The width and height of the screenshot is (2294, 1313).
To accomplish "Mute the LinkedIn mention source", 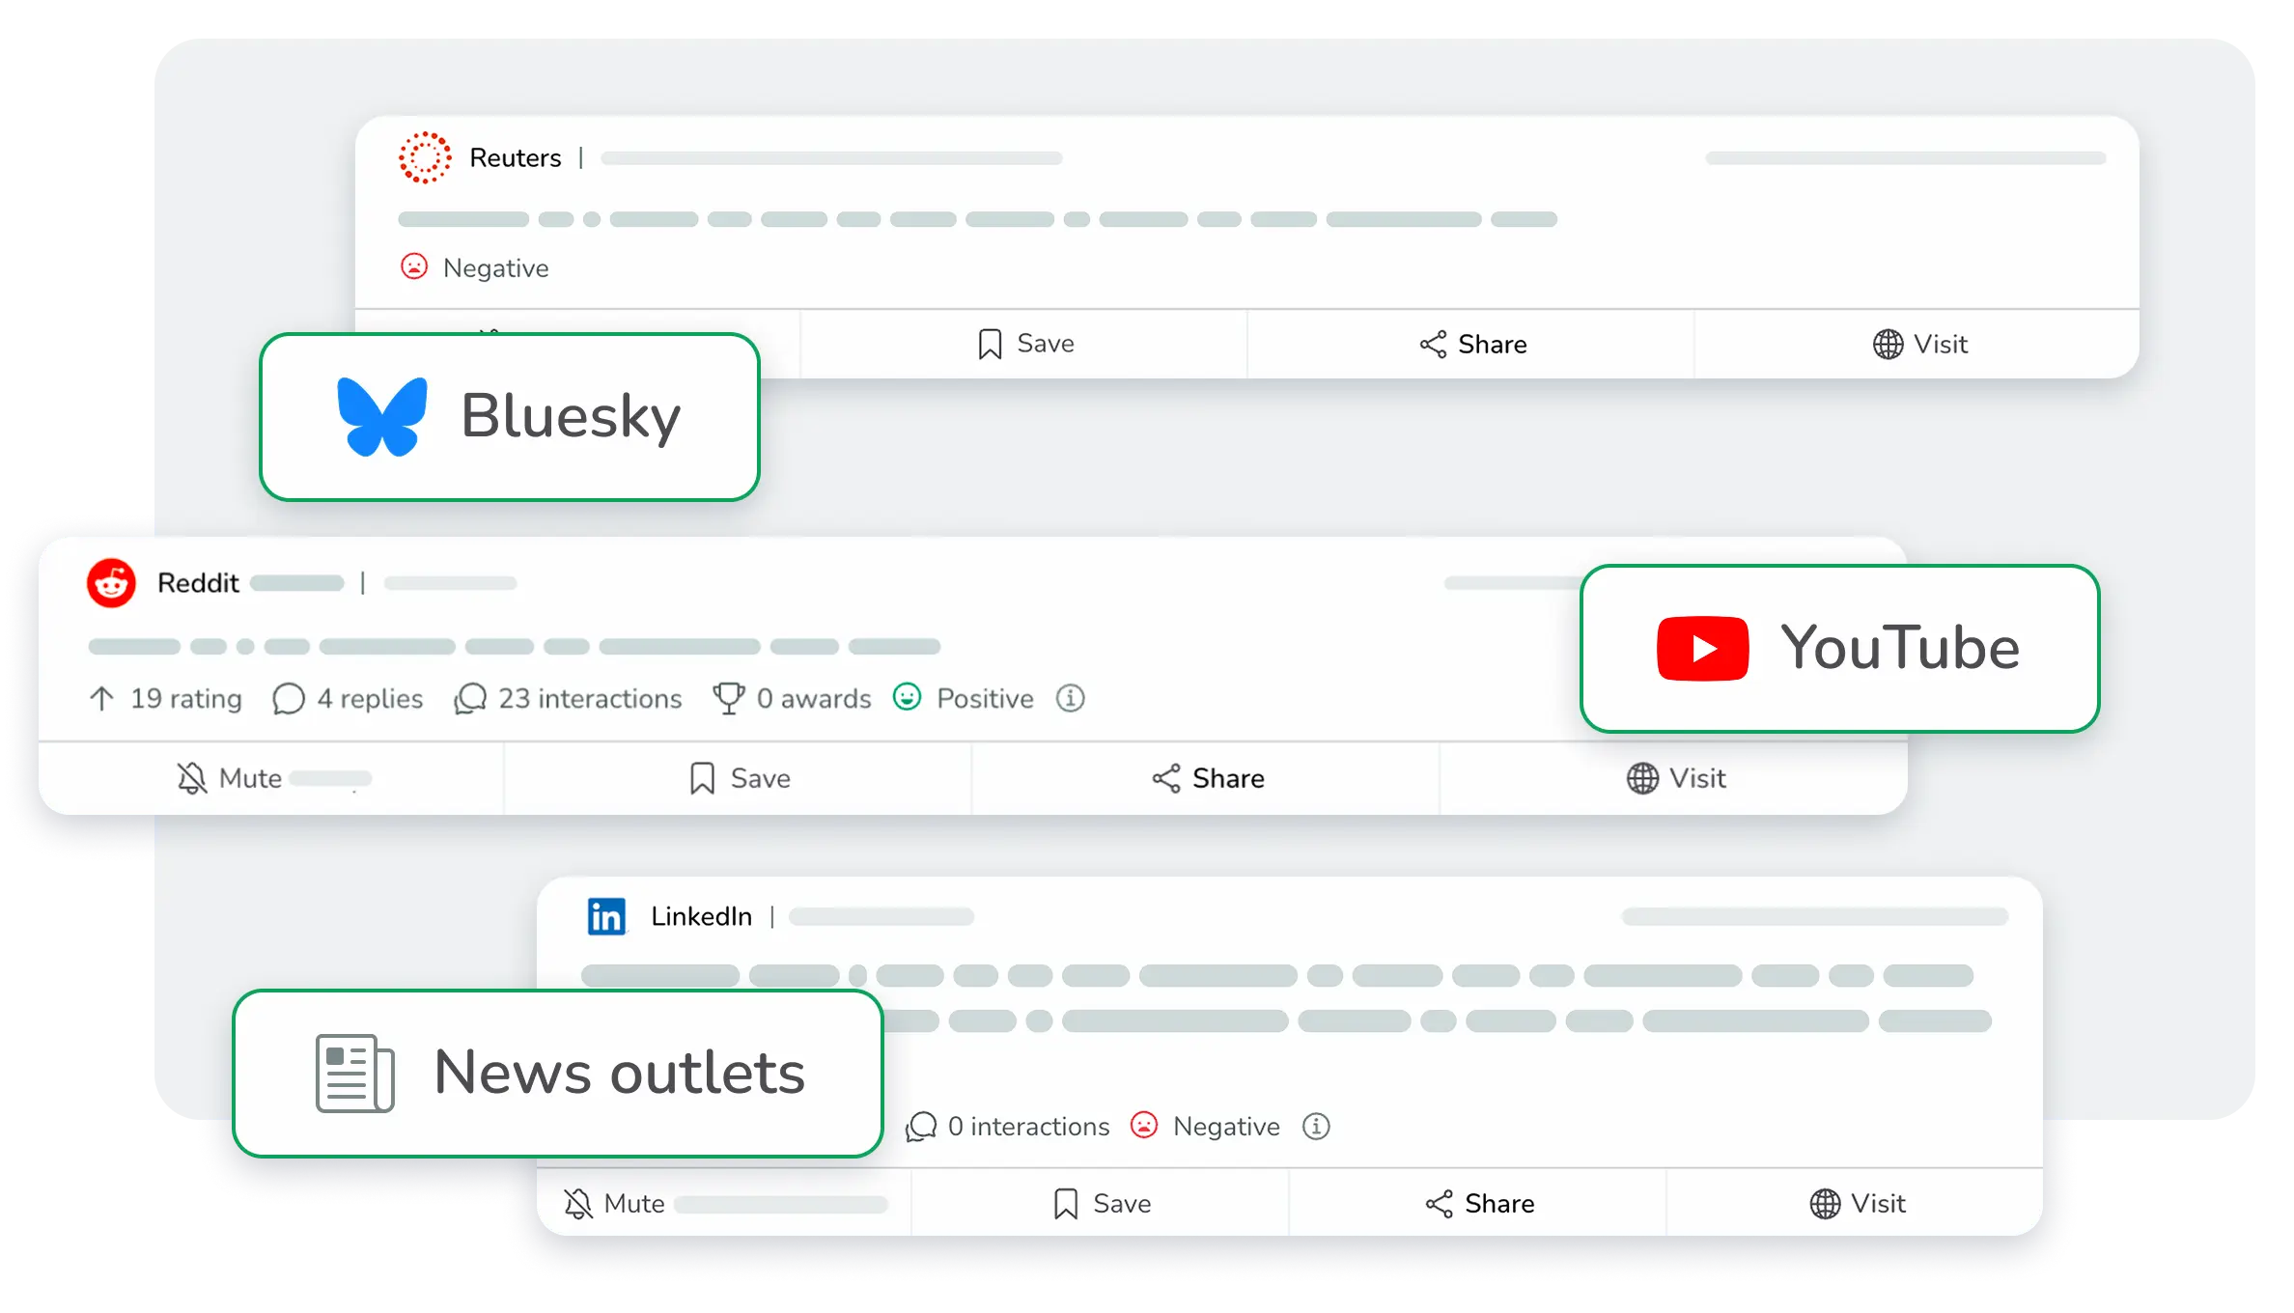I will click(x=616, y=1204).
